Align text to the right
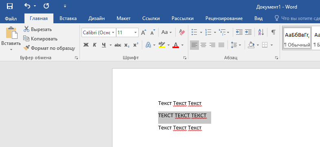The height and width of the screenshot is (147, 320). 212,45
